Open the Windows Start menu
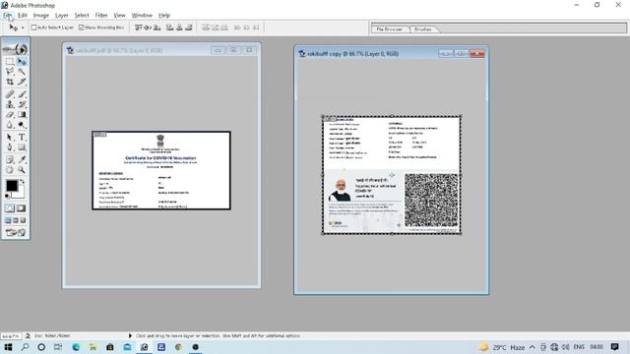Viewport: 630px width, 354px height. click(x=8, y=347)
